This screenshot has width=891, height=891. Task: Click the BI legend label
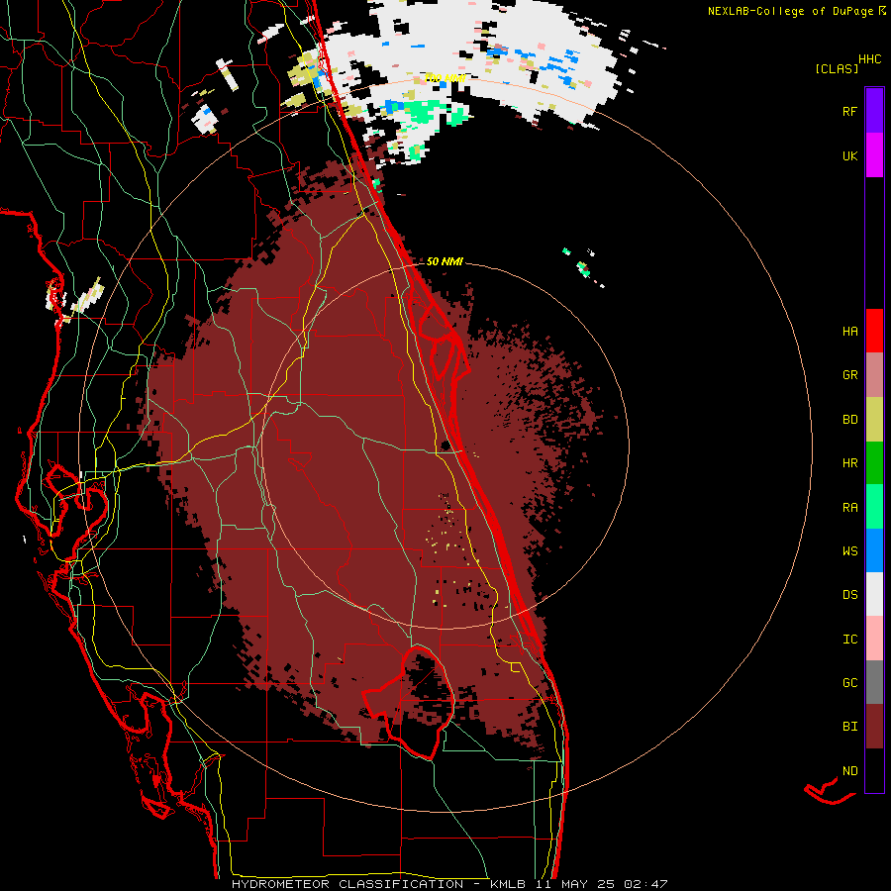tap(849, 727)
